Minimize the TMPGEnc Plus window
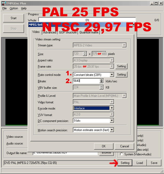Image resolution: width=164 pixels, height=174 pixels. point(152,3)
